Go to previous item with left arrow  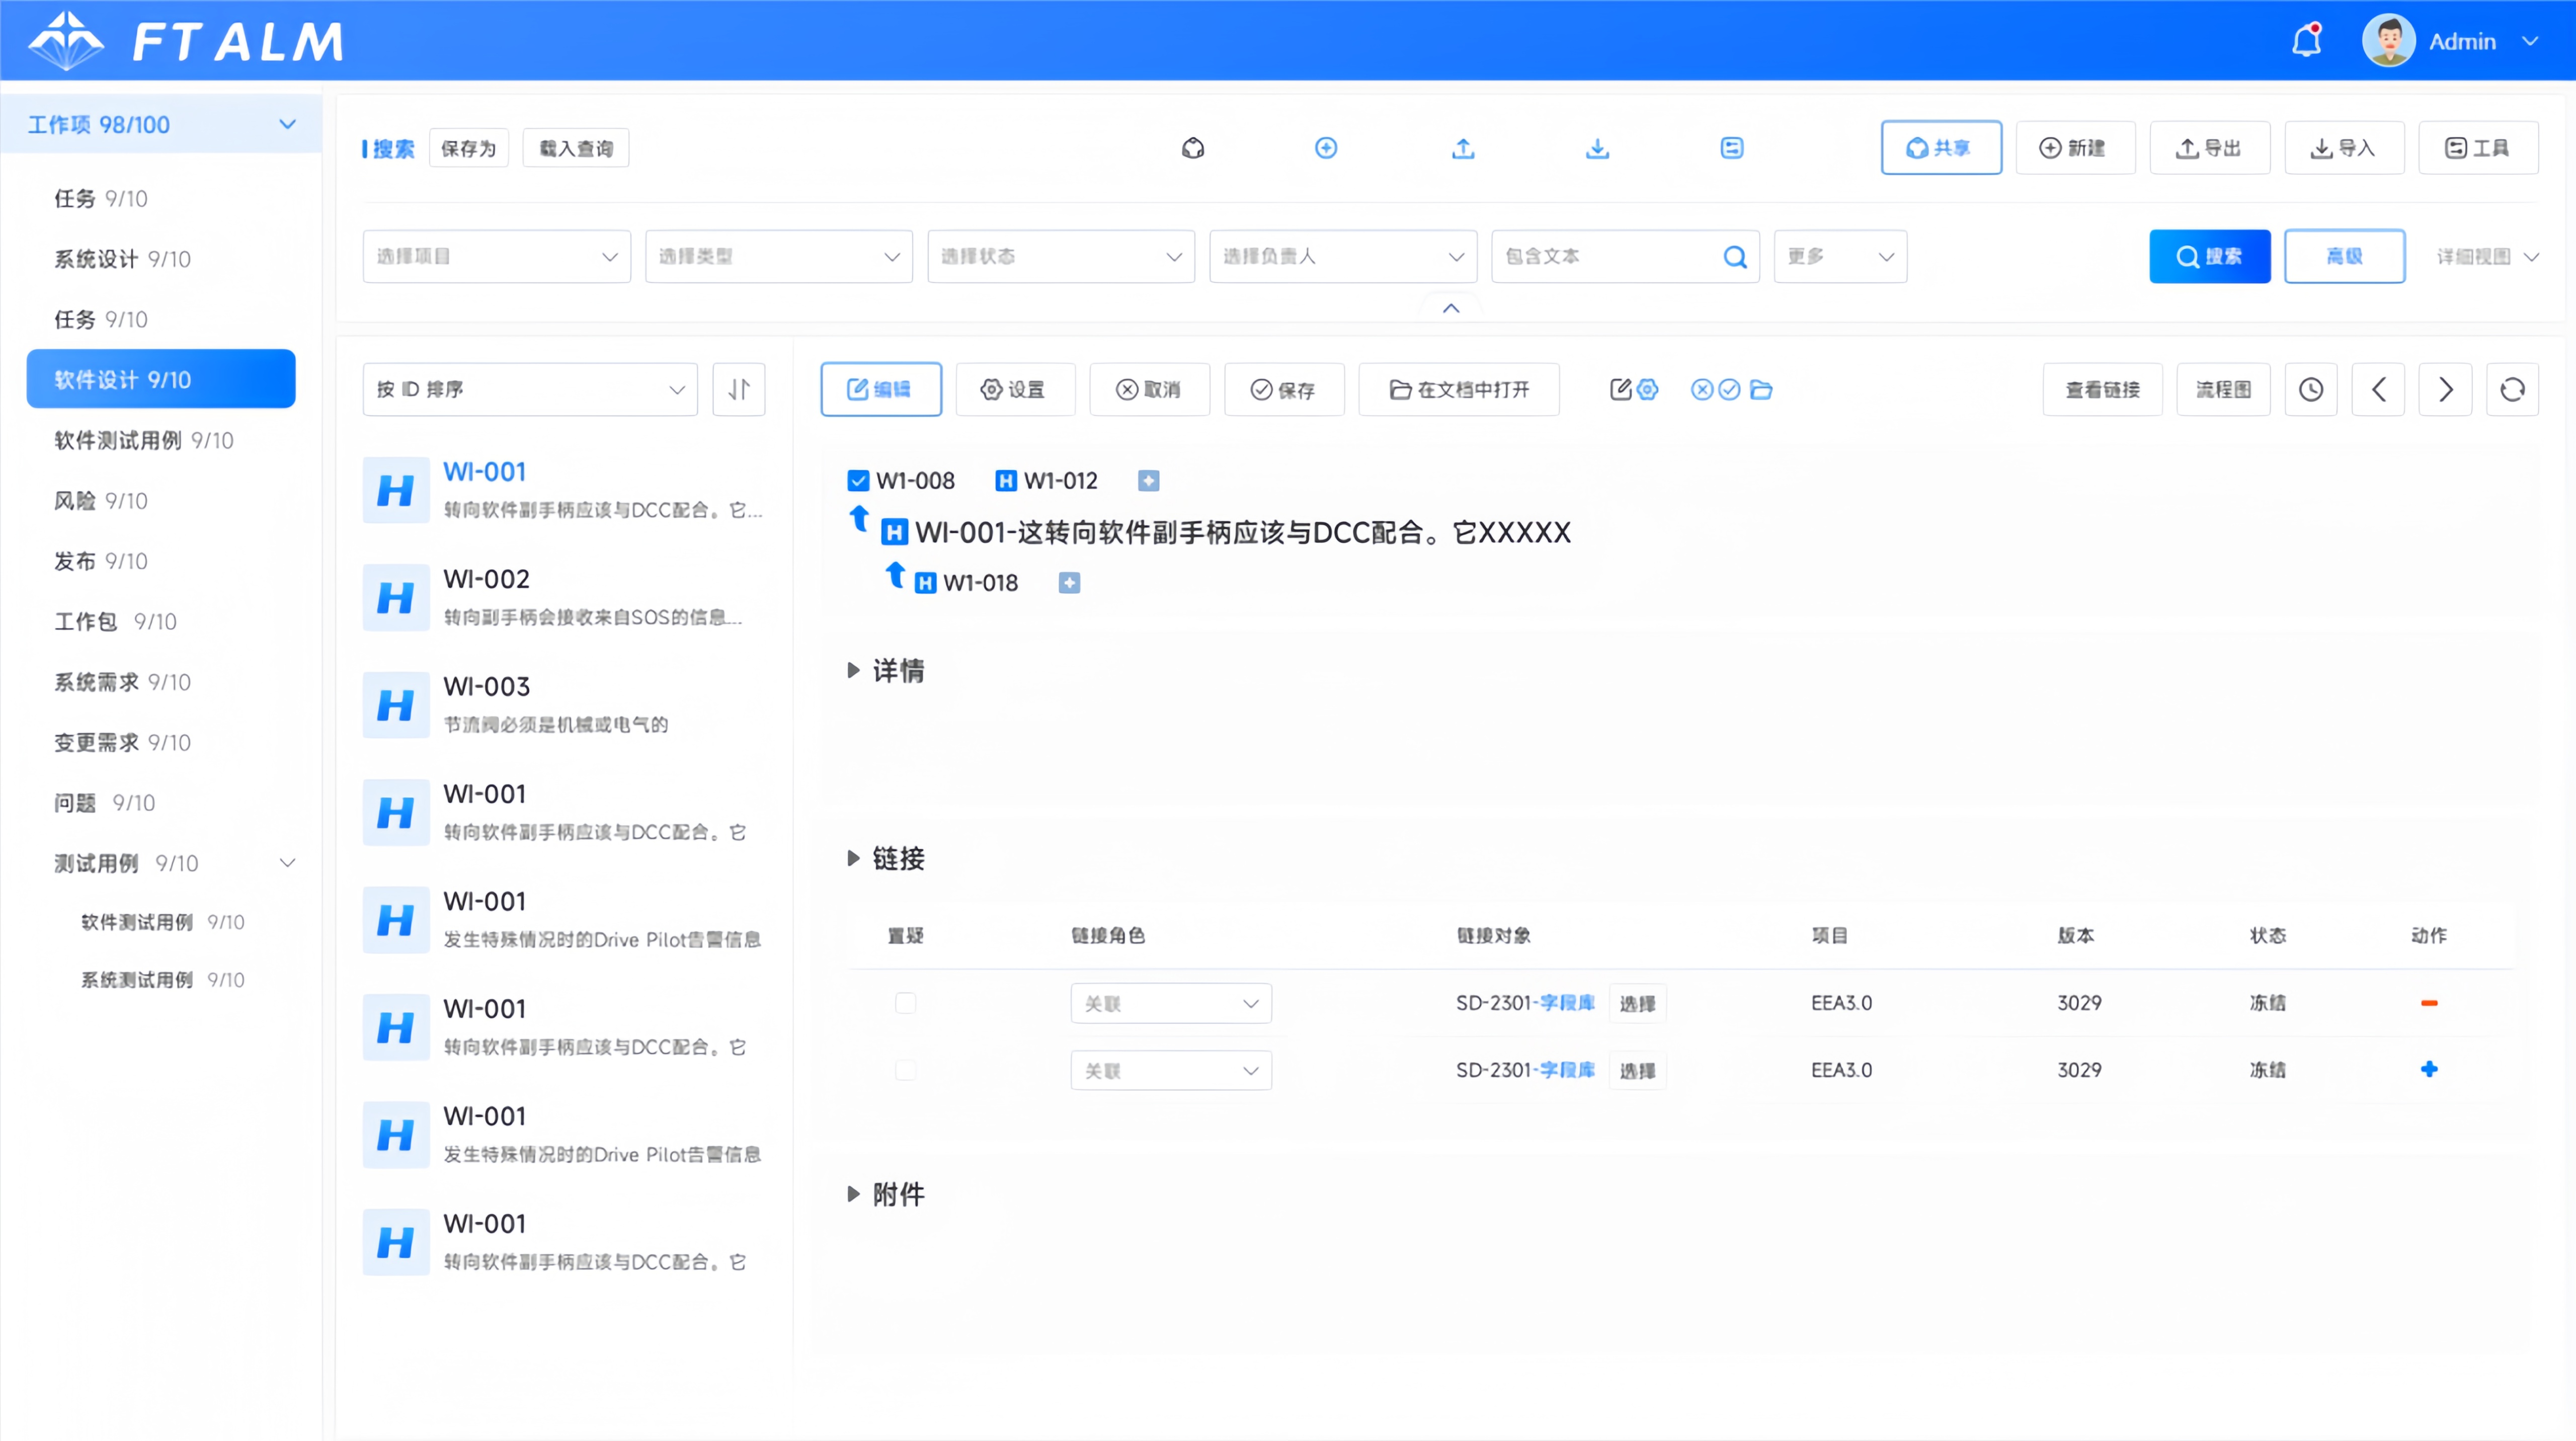(x=2378, y=389)
